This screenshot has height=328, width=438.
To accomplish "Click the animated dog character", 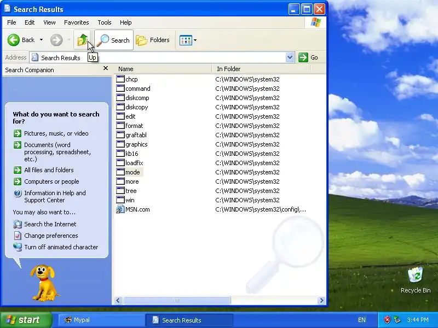I will tap(44, 283).
